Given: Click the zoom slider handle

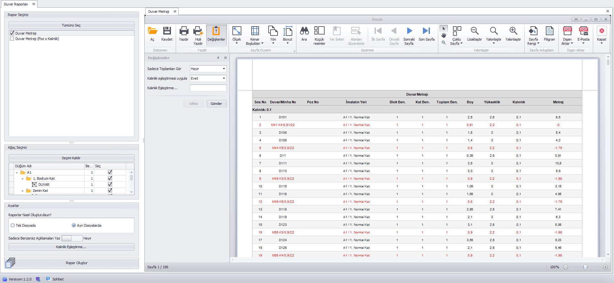Looking at the screenshot, I should 585,267.
